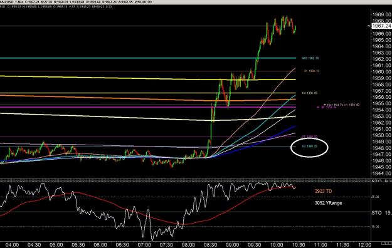Click the 11:30 time axis label

[342, 245]
